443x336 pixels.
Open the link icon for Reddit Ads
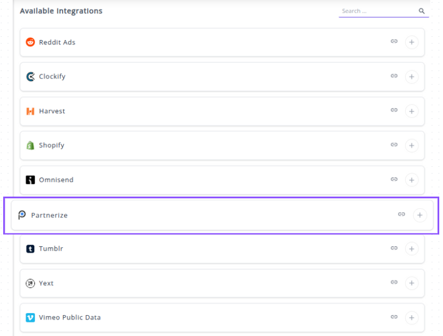click(x=394, y=42)
